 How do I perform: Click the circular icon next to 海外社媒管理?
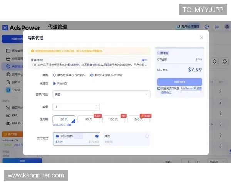pos(207,27)
